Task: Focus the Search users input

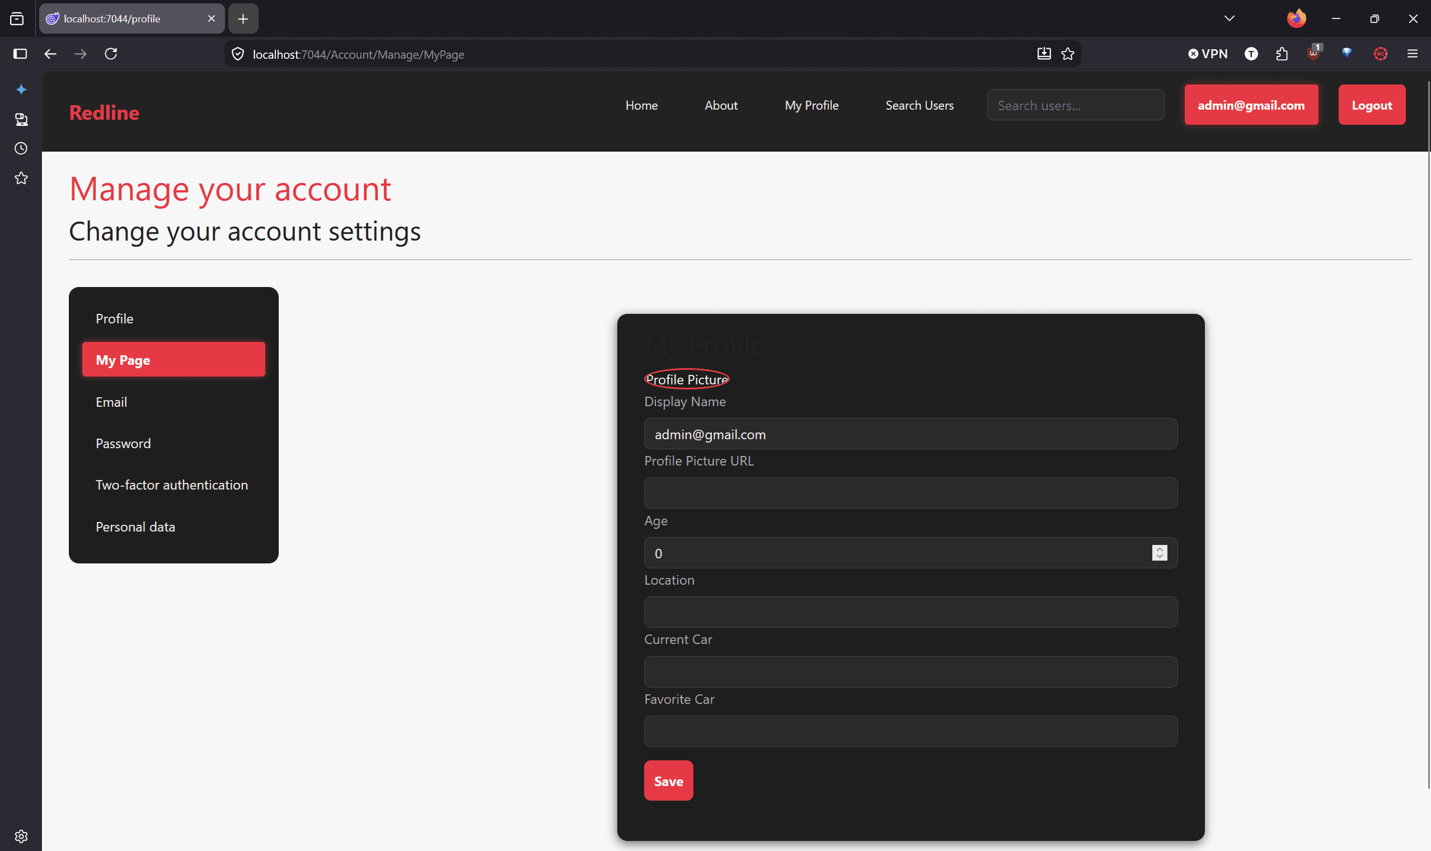Action: (1076, 105)
